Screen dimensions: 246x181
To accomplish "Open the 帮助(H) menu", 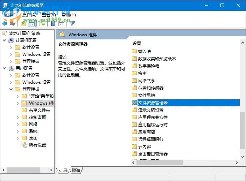I will 69,15.
